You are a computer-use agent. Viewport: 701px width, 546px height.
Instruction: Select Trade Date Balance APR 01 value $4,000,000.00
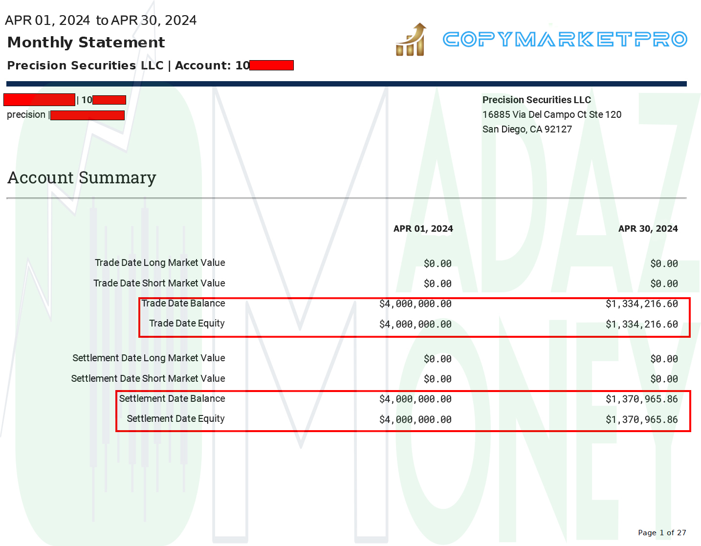point(416,304)
